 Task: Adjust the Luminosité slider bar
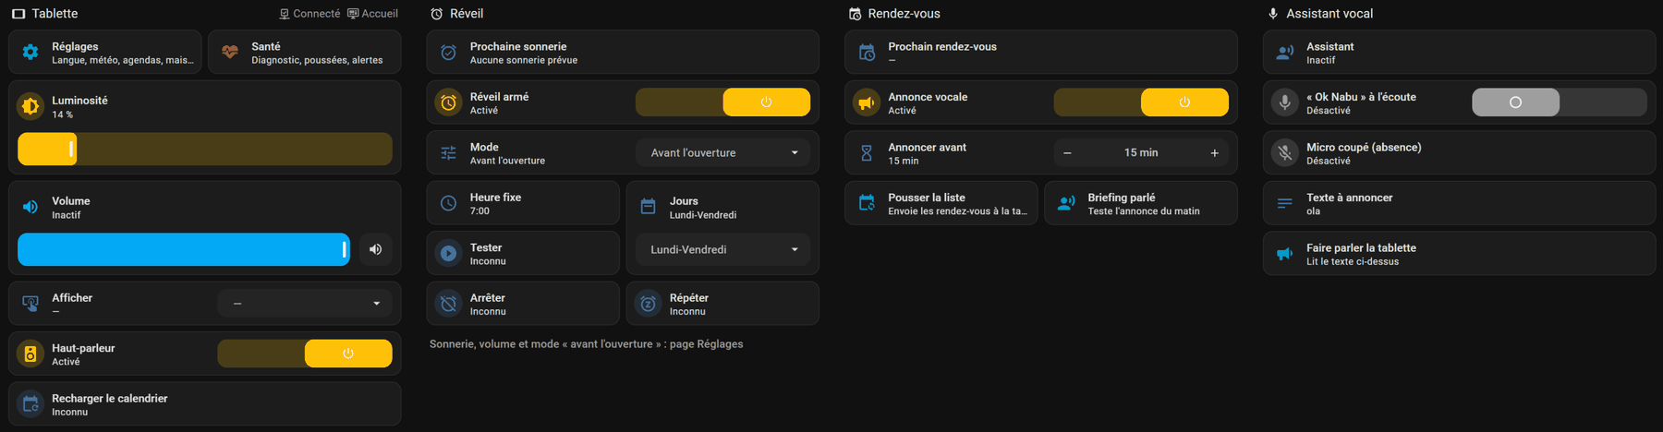(x=205, y=149)
